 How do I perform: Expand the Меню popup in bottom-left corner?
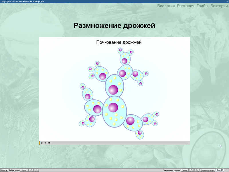click(x=4, y=170)
